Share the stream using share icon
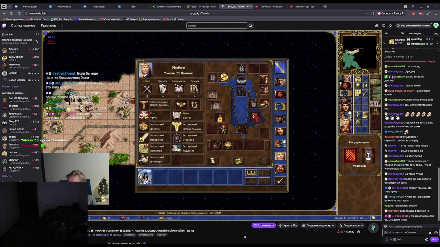Screen dimensions: 440x247 [358, 232]
